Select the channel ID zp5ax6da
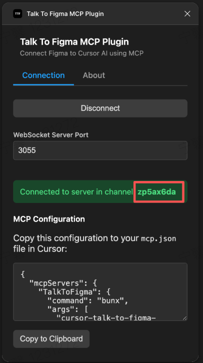The image size is (203, 363). (156, 192)
